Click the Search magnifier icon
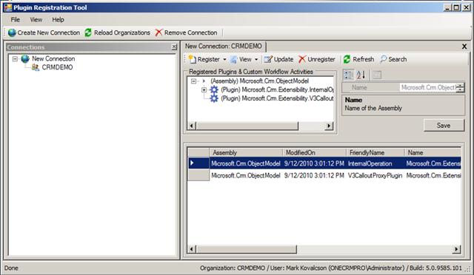 [384, 59]
